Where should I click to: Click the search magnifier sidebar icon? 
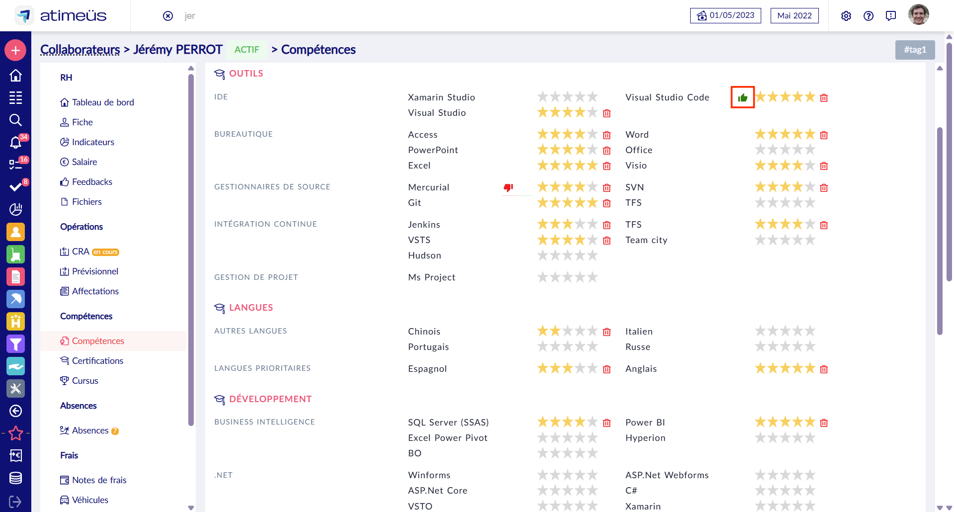(15, 120)
